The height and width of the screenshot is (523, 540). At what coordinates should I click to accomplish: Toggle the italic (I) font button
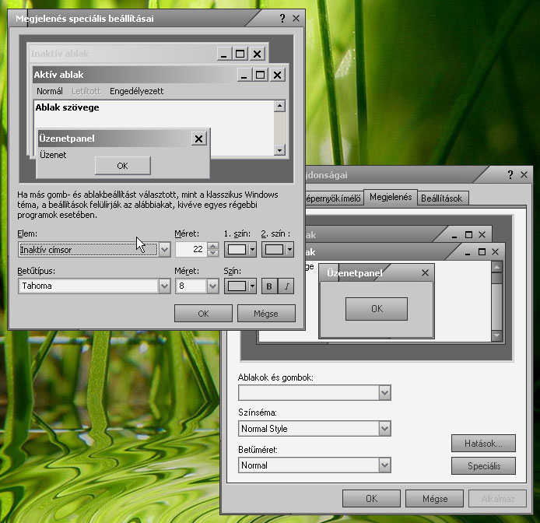tap(287, 286)
